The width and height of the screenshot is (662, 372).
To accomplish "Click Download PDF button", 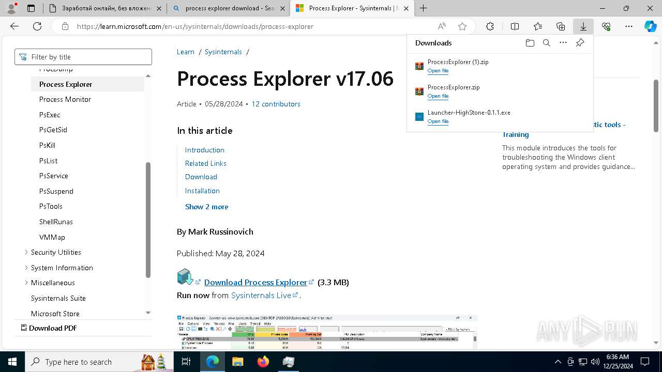I will click(49, 328).
